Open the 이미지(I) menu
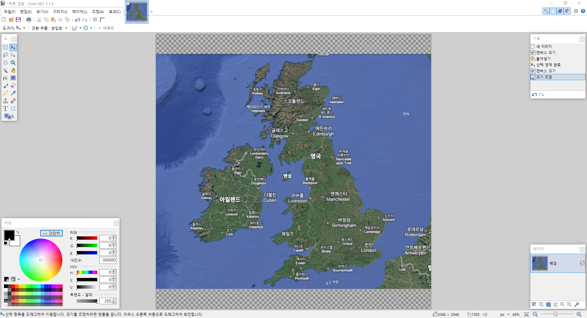 click(x=60, y=12)
